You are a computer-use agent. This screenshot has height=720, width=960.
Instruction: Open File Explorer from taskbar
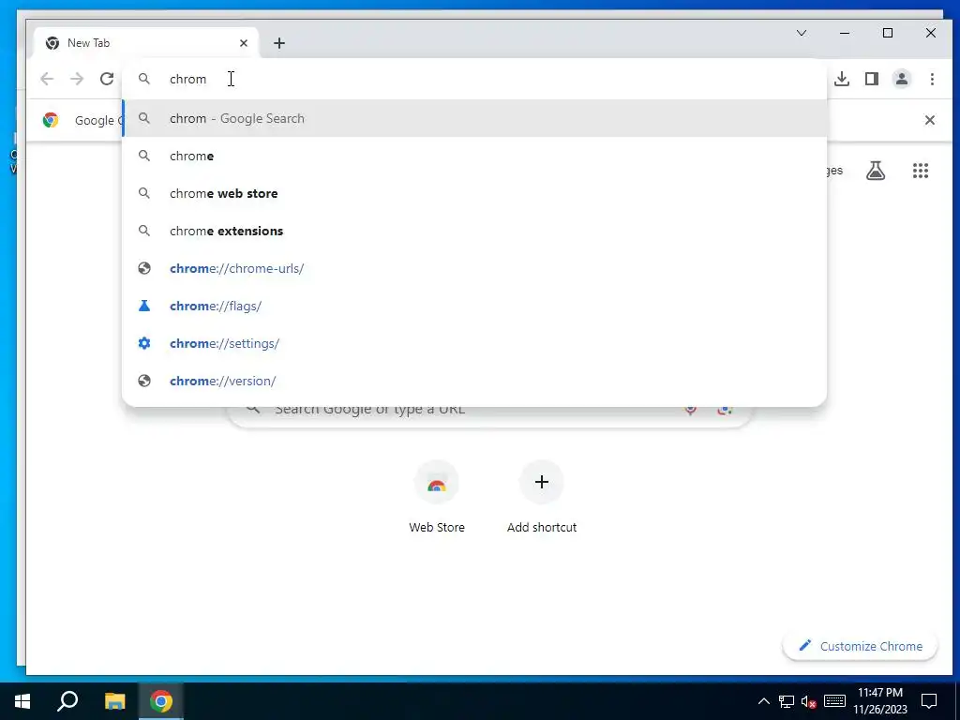click(114, 701)
